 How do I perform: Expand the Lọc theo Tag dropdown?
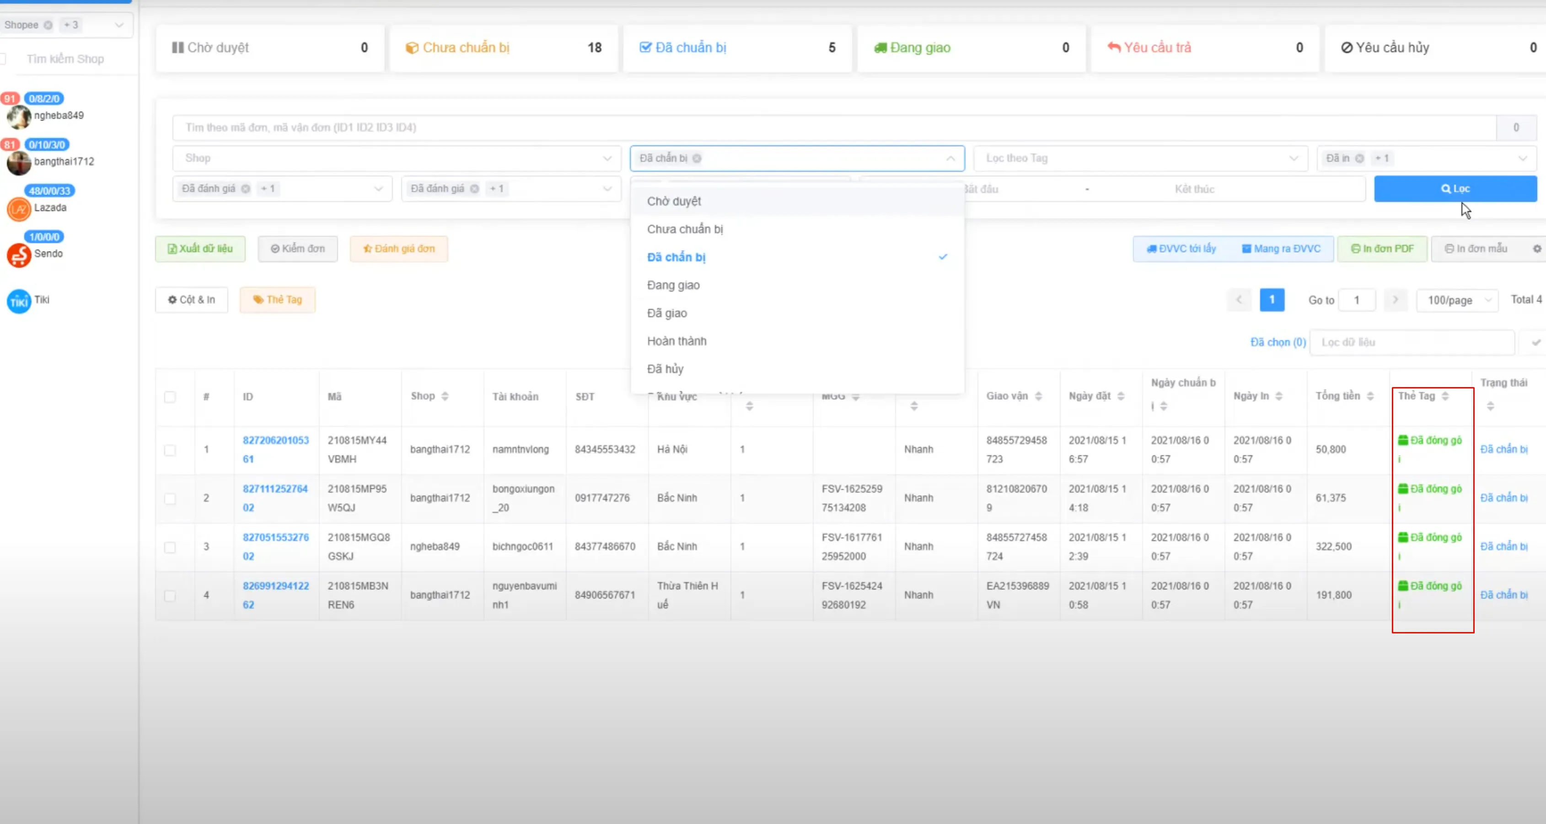tap(1140, 158)
